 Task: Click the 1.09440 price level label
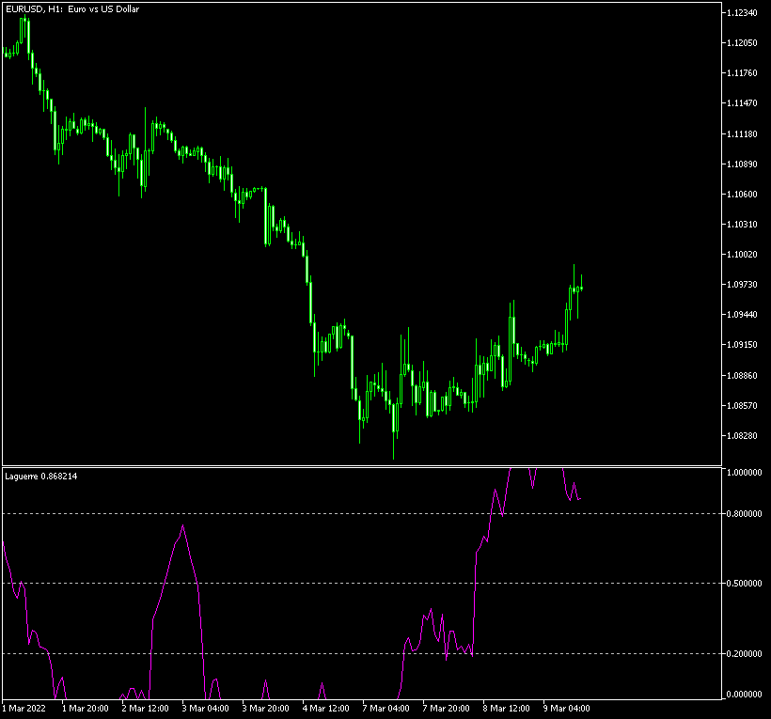coord(742,314)
